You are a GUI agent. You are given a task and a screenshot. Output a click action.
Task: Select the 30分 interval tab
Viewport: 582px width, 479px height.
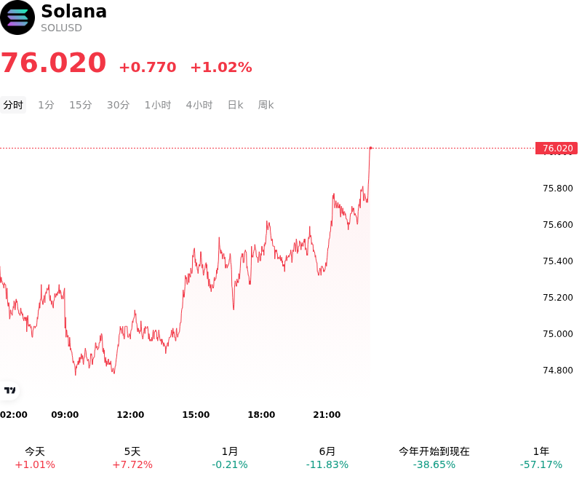pyautogui.click(x=118, y=105)
